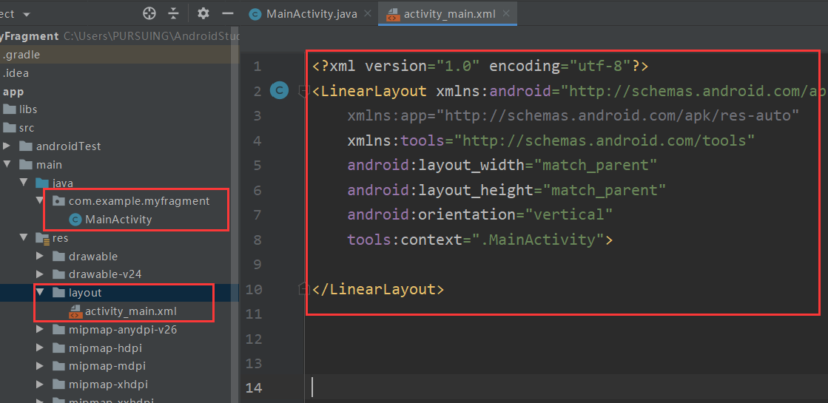Collapse the layout folder arrow

(40, 292)
